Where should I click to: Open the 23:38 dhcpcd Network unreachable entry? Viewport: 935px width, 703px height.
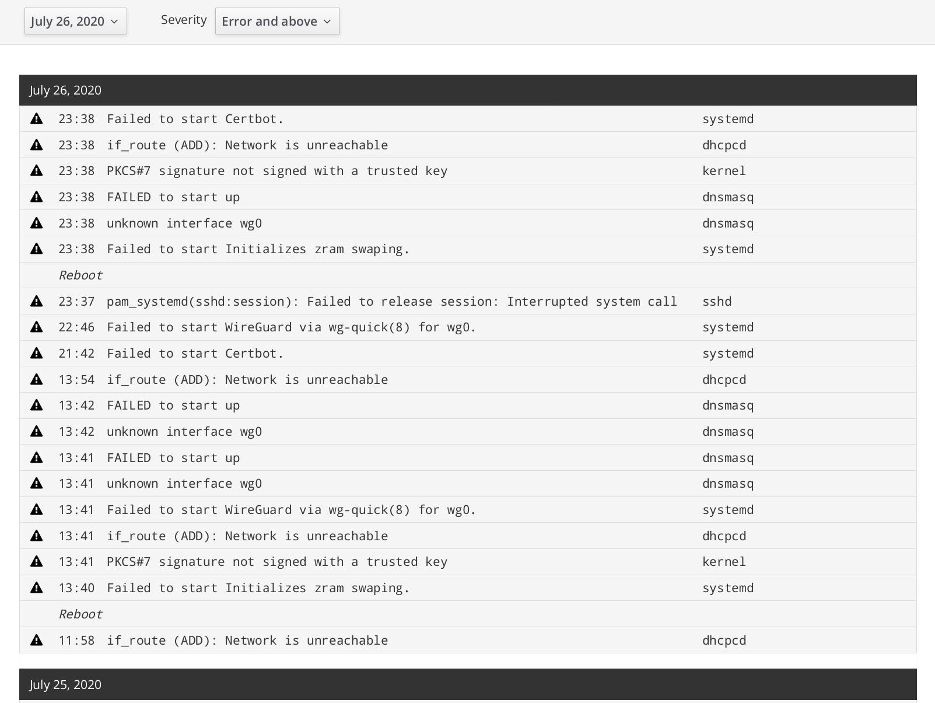coord(468,145)
